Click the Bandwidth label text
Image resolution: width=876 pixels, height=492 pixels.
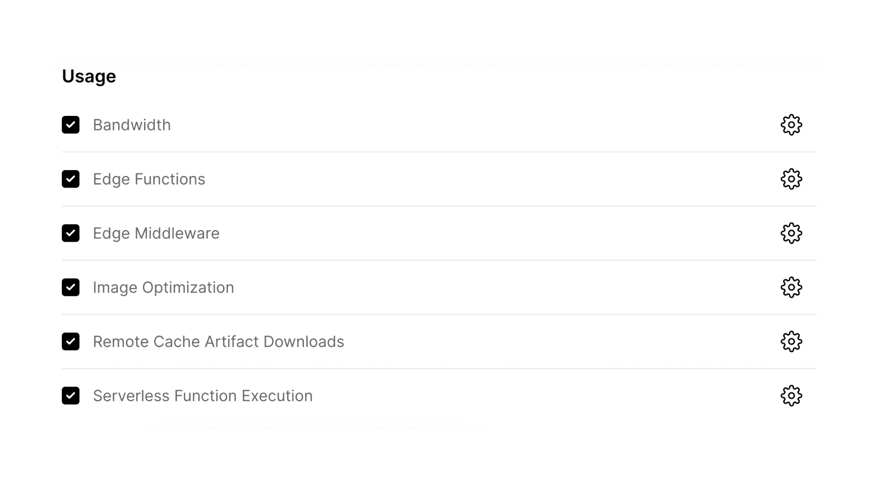click(x=131, y=125)
